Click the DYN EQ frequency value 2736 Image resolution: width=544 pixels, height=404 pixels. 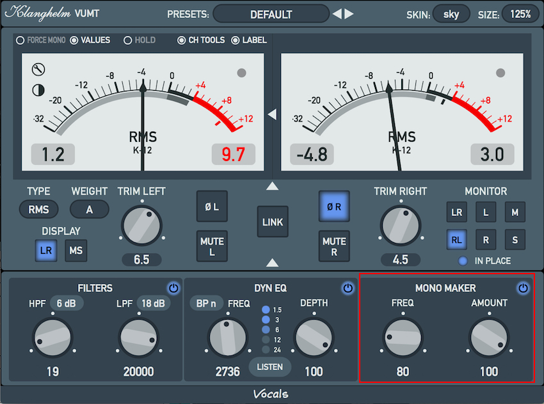(x=228, y=372)
